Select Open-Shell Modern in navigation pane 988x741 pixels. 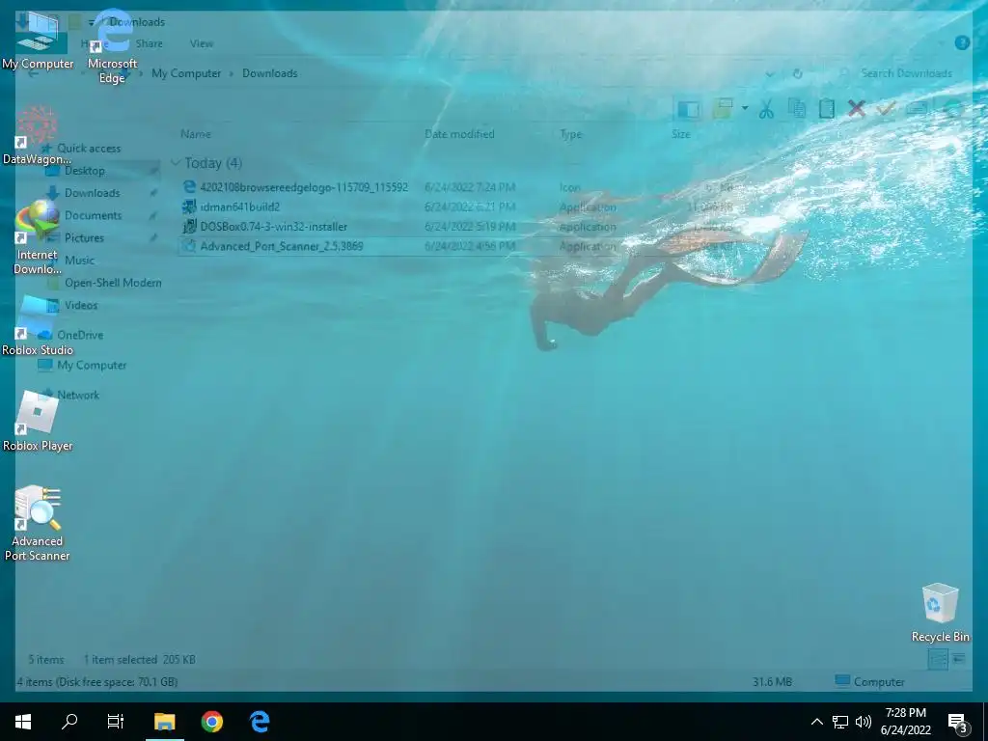pos(113,283)
